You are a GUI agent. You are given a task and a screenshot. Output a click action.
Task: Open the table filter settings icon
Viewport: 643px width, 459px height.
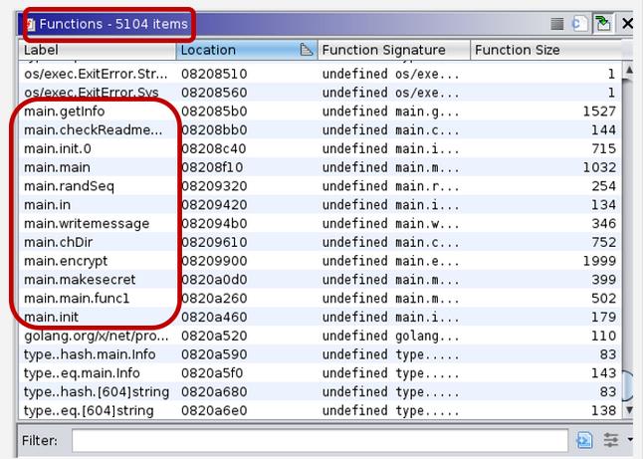pyautogui.click(x=609, y=440)
